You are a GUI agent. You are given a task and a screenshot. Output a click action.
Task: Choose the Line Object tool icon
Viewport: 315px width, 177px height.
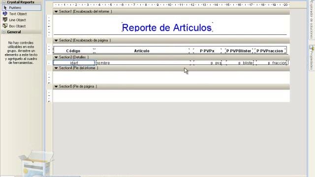click(x=5, y=20)
